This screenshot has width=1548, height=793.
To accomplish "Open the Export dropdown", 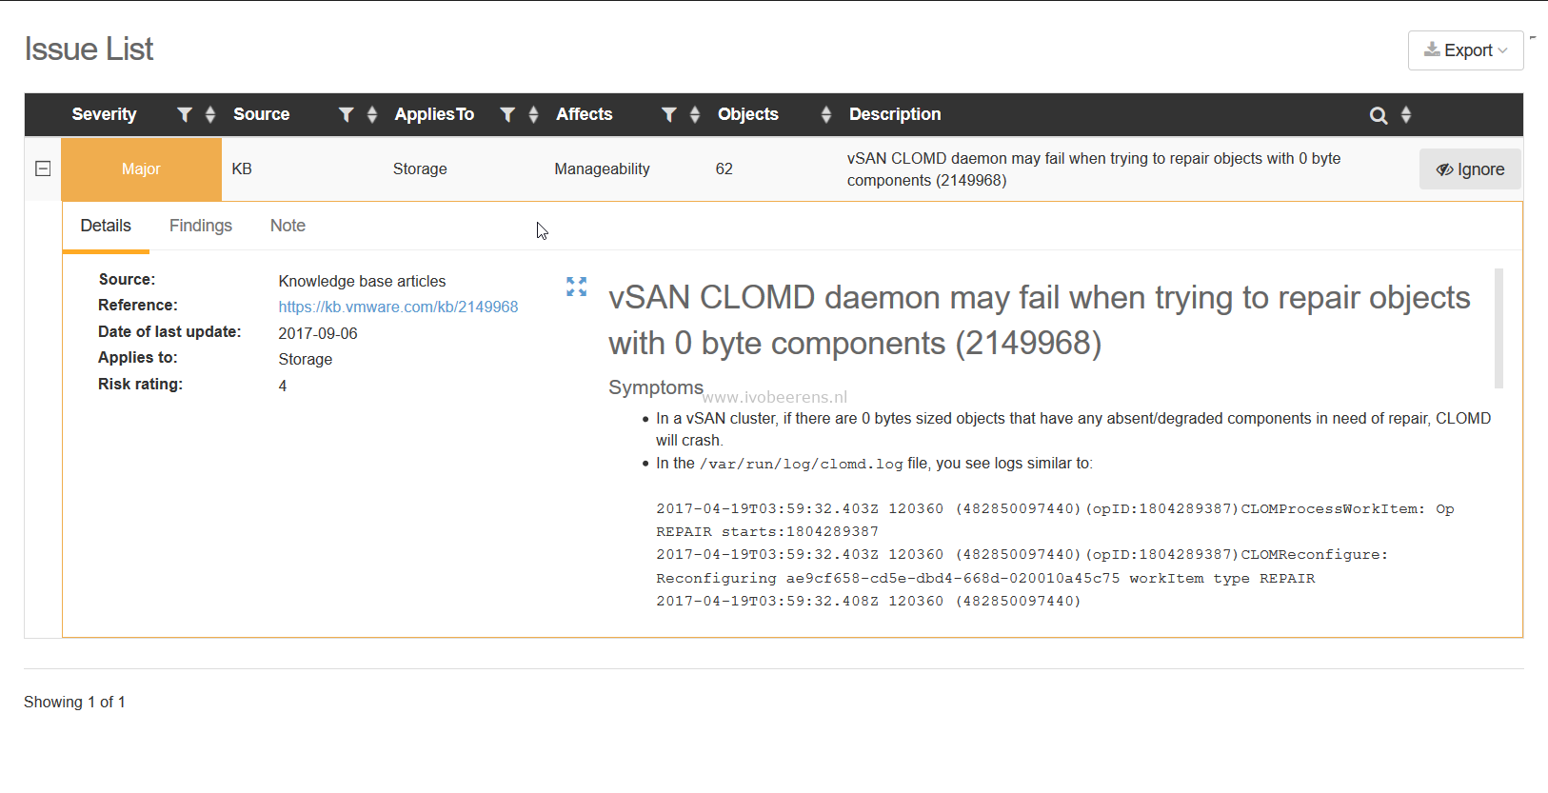I will click(1465, 50).
